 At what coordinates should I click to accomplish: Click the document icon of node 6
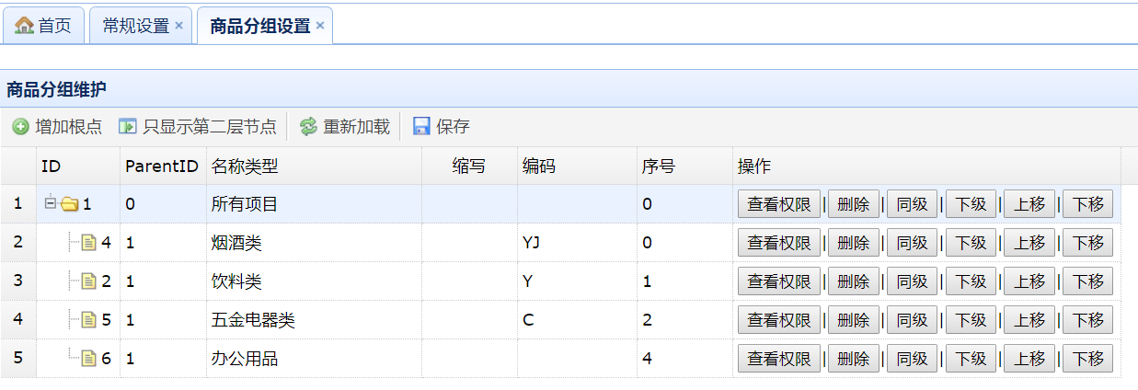(x=89, y=359)
